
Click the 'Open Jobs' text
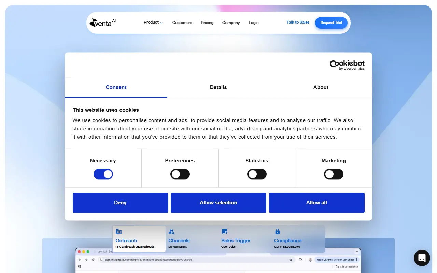coord(228,247)
